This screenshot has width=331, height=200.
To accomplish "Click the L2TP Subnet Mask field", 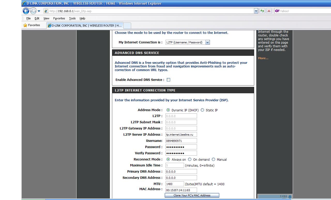I will tap(181, 122).
